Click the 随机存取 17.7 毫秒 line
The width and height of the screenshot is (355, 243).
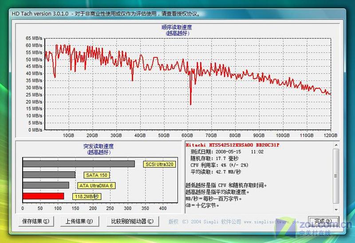tap(214, 159)
